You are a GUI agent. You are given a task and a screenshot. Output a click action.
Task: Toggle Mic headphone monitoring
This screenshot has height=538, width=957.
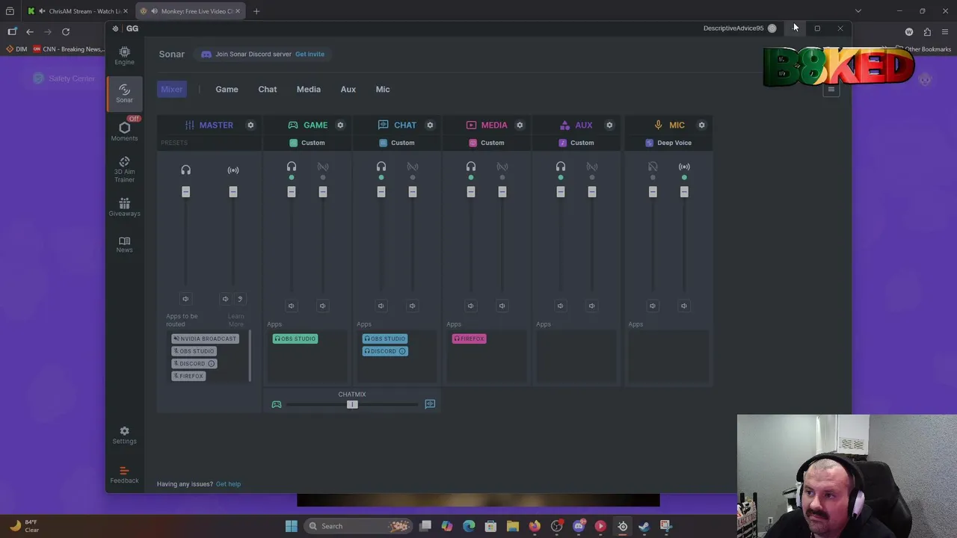click(x=653, y=167)
